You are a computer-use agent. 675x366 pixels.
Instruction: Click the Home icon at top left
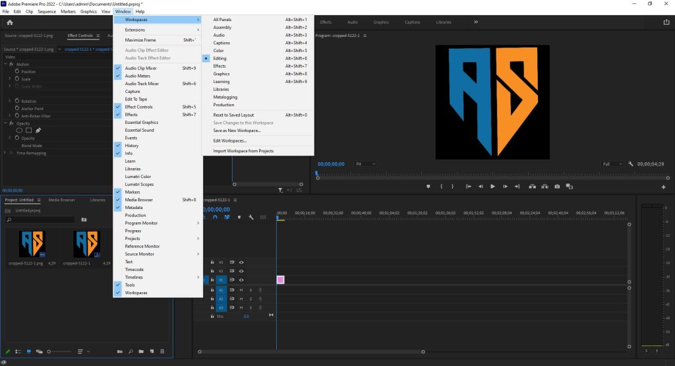(x=10, y=22)
